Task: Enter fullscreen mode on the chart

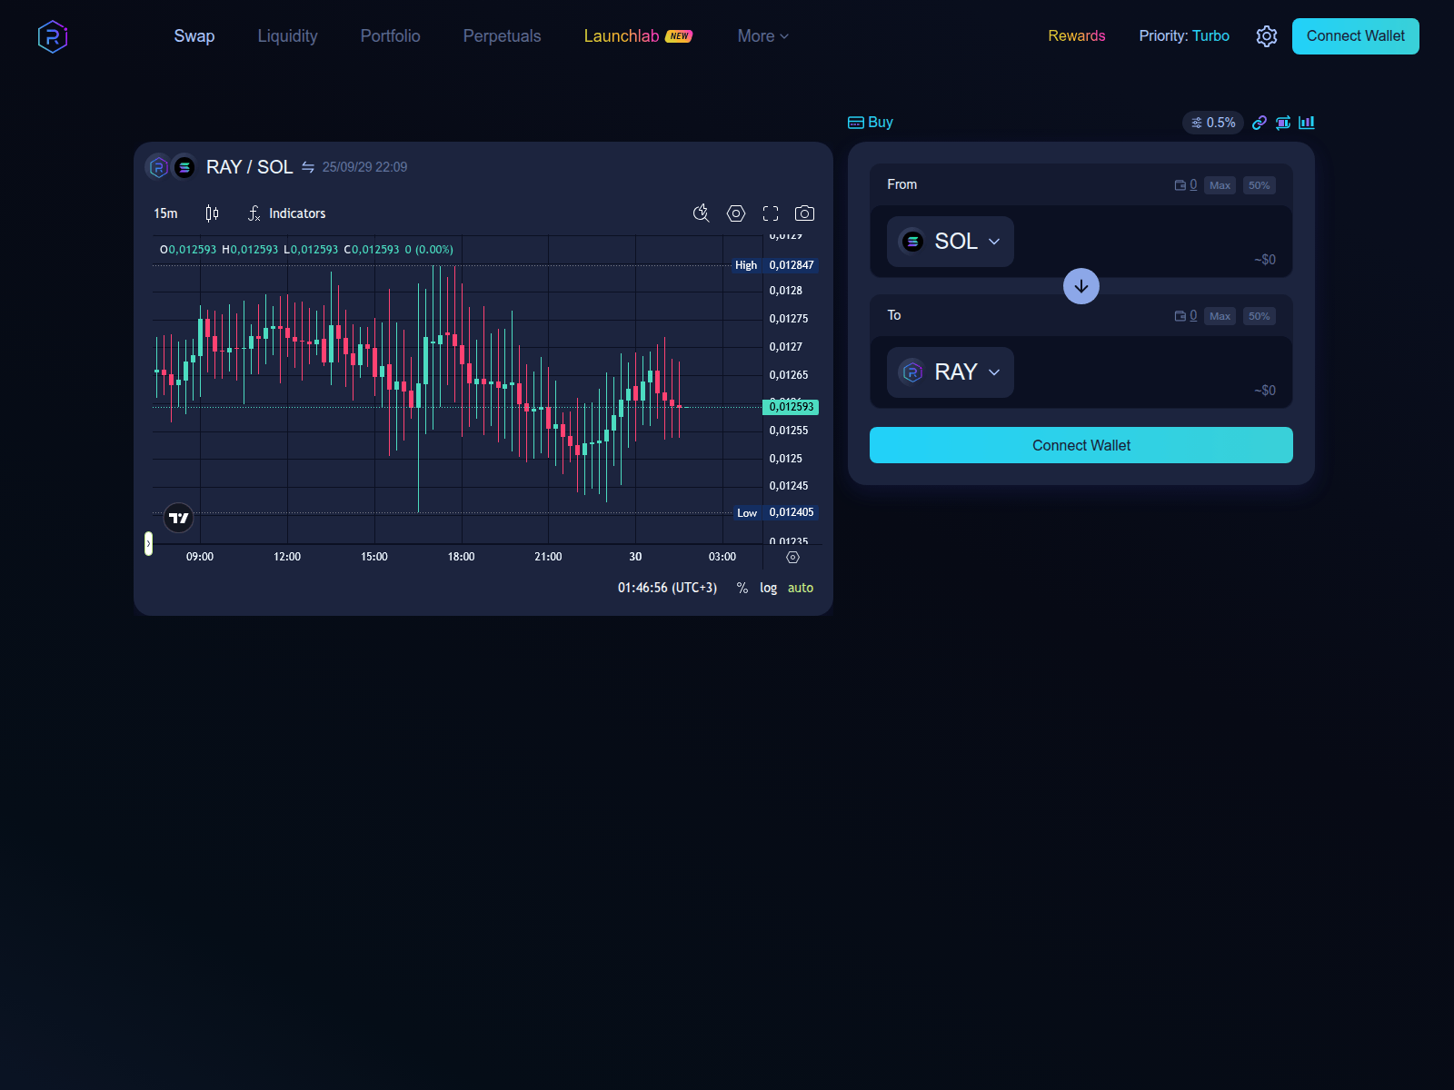Action: [x=771, y=213]
